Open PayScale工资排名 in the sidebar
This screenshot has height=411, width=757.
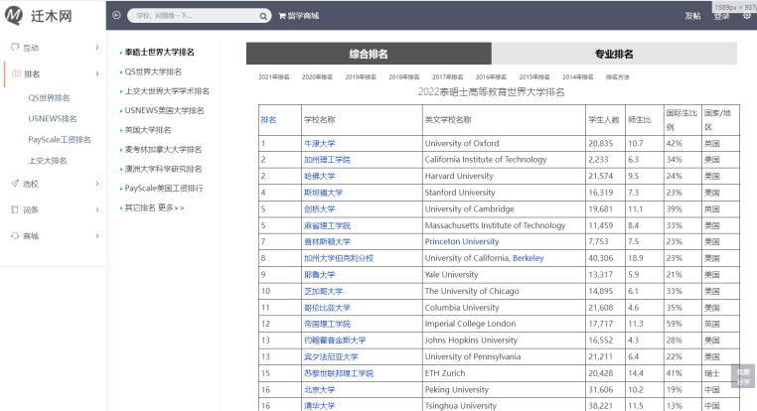(x=60, y=139)
